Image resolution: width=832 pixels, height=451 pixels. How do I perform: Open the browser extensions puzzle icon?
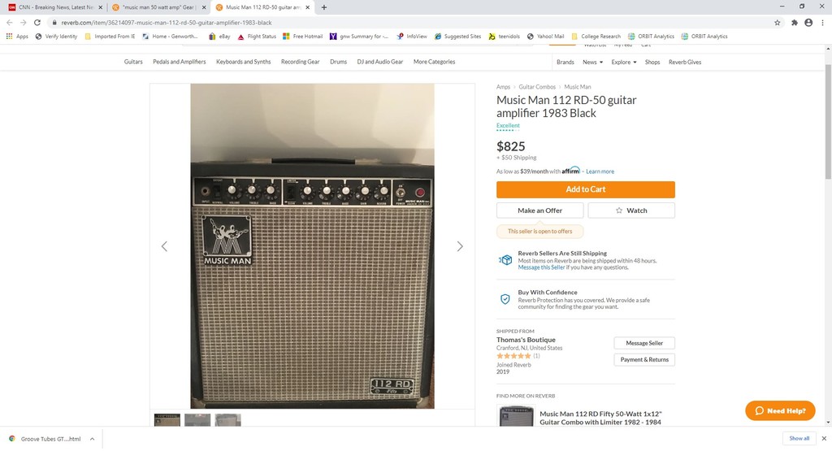point(794,23)
